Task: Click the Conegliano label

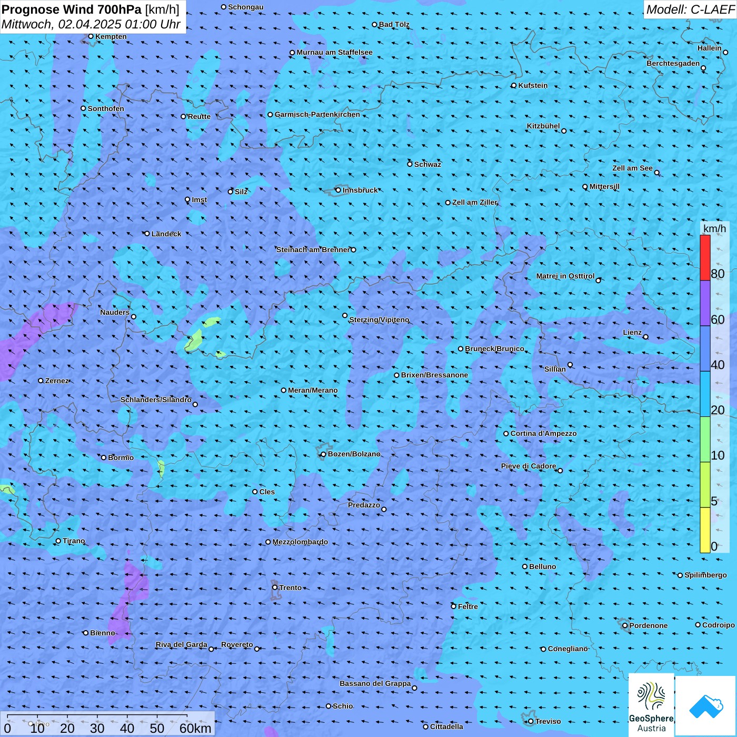Action: (567, 649)
